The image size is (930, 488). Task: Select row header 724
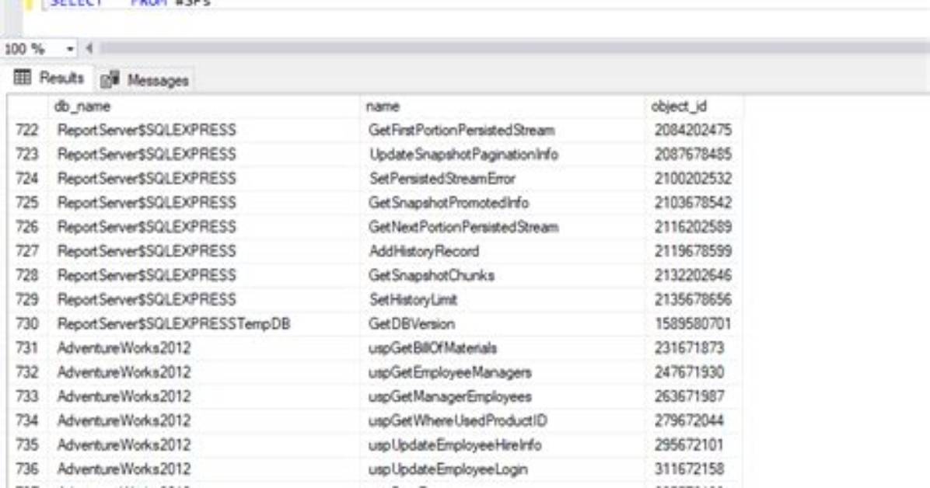coord(27,179)
